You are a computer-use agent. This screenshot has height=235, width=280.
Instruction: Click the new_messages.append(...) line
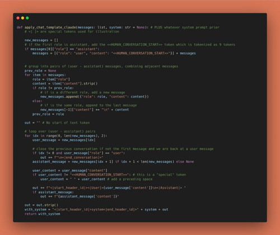[x=95, y=97]
